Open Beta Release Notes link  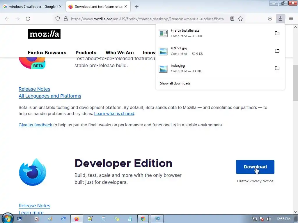[34, 89]
